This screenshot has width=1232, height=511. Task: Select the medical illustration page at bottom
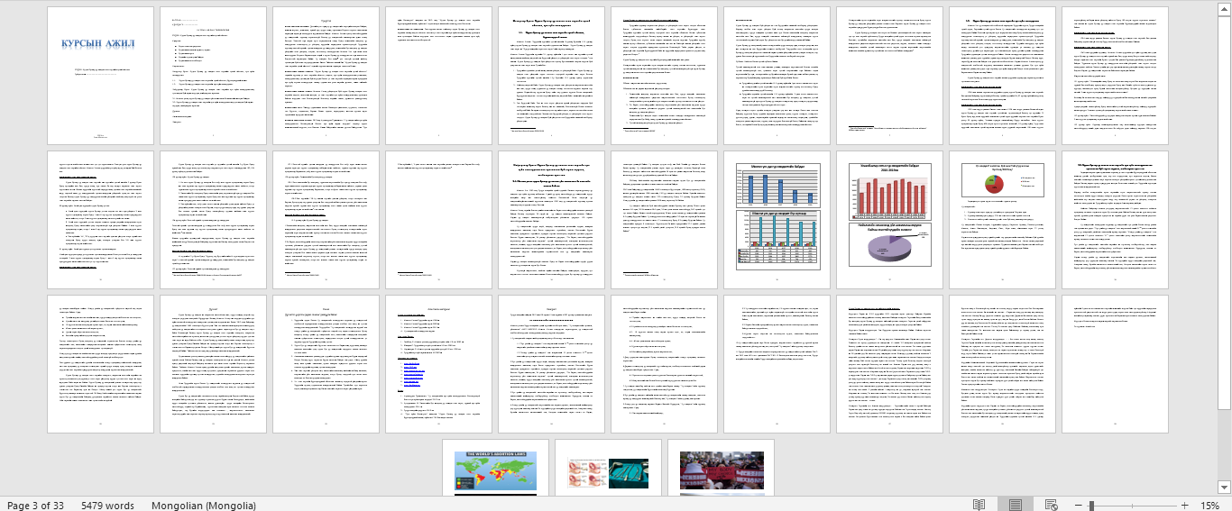point(608,469)
